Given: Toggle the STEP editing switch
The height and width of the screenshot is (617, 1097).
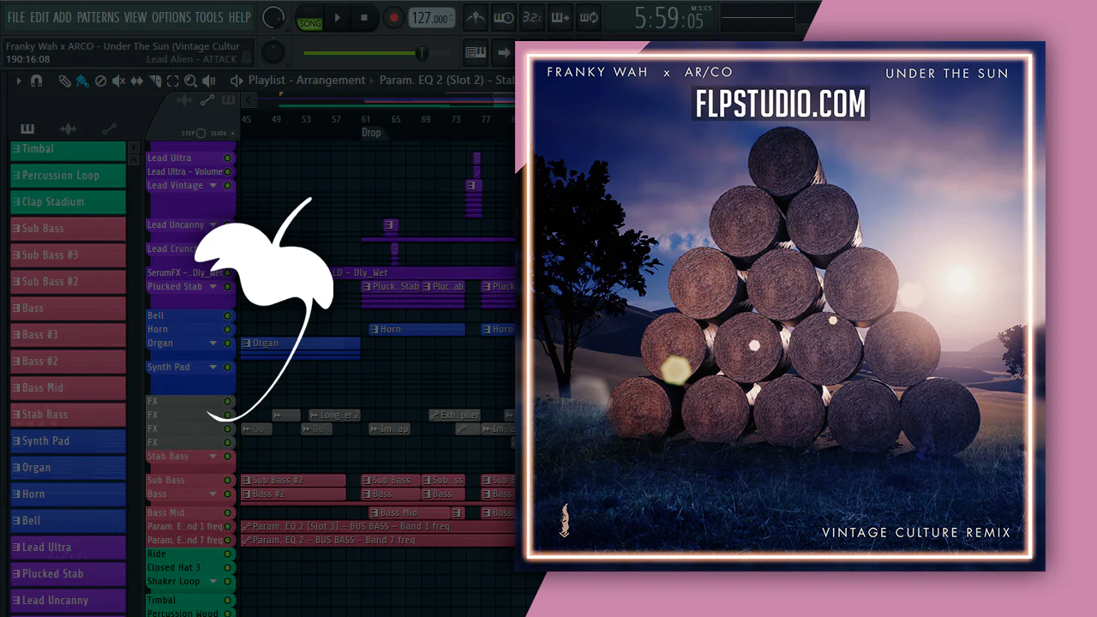Looking at the screenshot, I should tap(201, 133).
